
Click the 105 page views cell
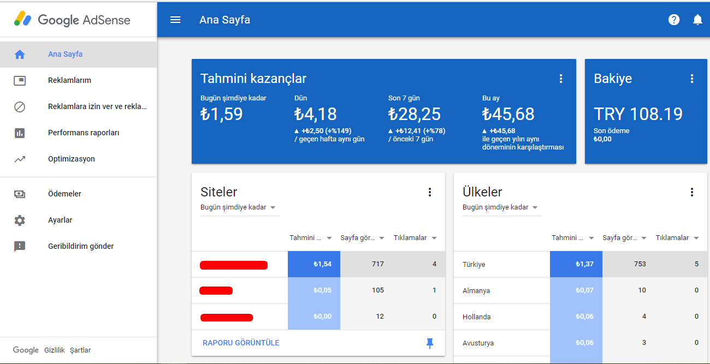pos(366,290)
